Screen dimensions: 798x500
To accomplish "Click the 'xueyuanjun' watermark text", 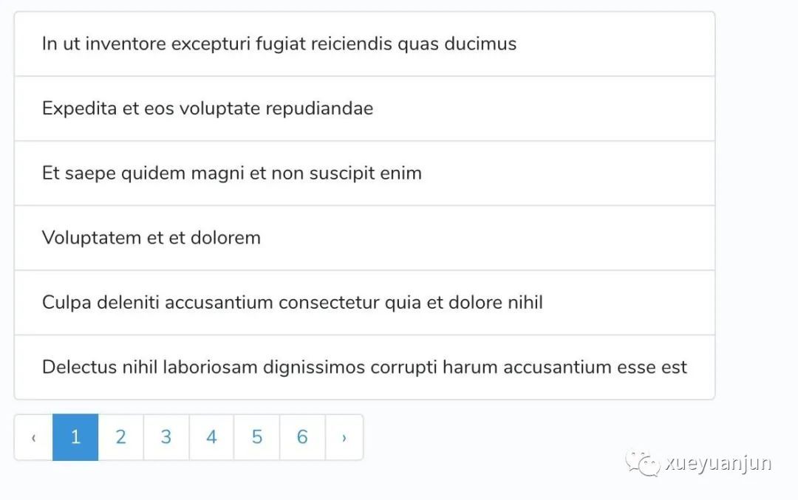I will coord(718,463).
